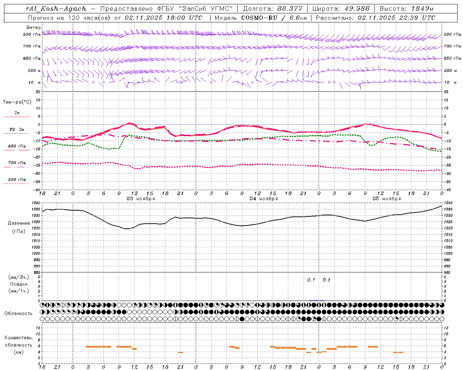Click the dashed Td 2м legend line
Image resolution: width=463 pixels, height=370 pixels.
coord(17,134)
